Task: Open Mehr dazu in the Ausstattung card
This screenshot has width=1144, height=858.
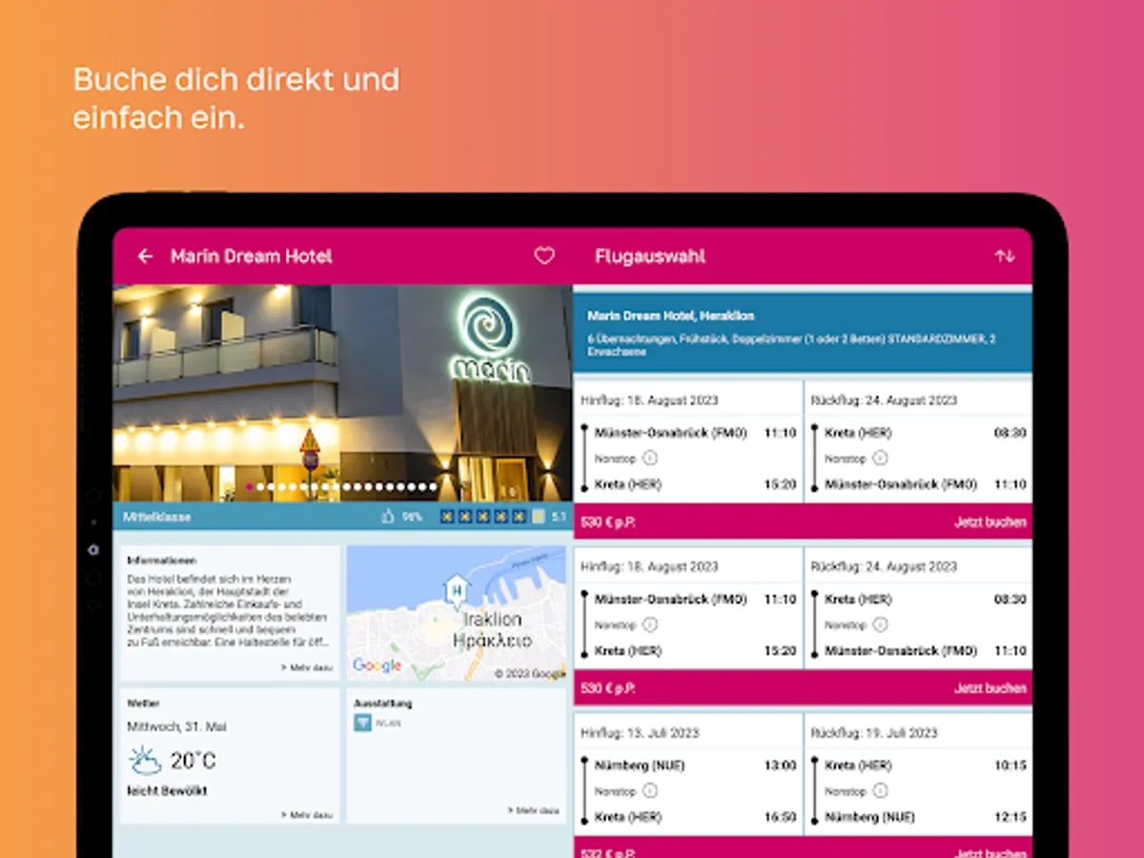Action: [x=533, y=810]
